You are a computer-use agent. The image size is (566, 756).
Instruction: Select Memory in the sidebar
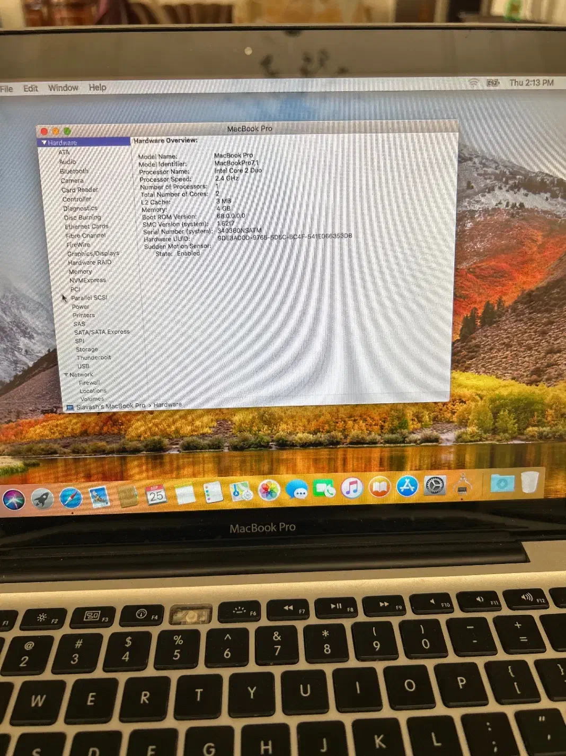click(81, 272)
